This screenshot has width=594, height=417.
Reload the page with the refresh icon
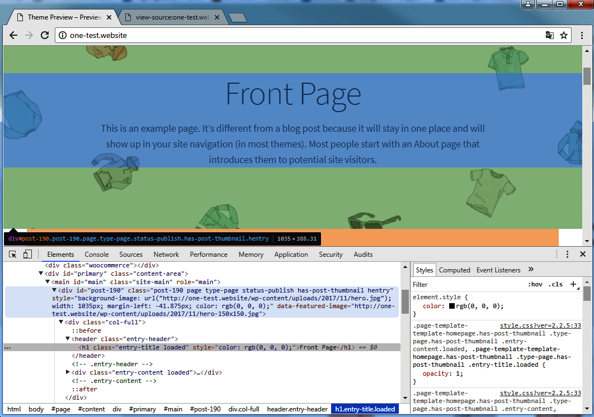tap(45, 35)
